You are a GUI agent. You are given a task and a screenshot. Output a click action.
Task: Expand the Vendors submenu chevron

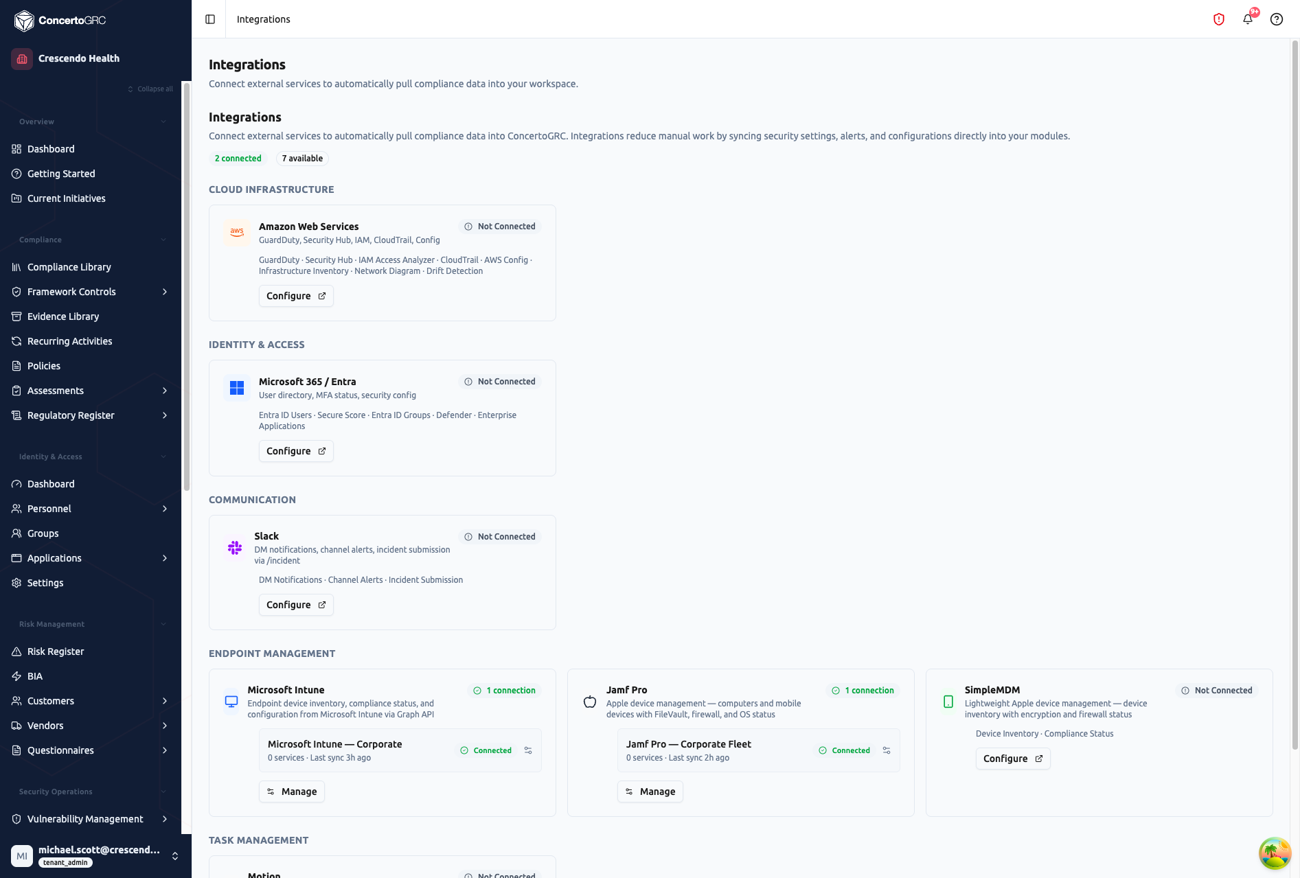click(x=165, y=726)
